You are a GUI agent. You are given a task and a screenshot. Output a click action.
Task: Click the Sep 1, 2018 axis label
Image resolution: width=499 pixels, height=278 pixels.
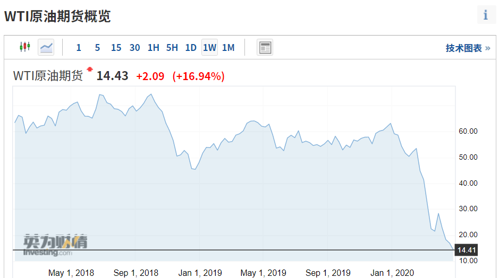136,273
